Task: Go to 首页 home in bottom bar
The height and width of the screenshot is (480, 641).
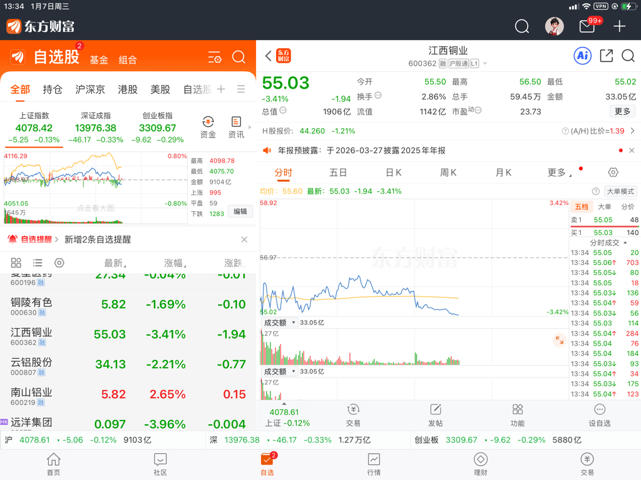Action: (x=54, y=464)
